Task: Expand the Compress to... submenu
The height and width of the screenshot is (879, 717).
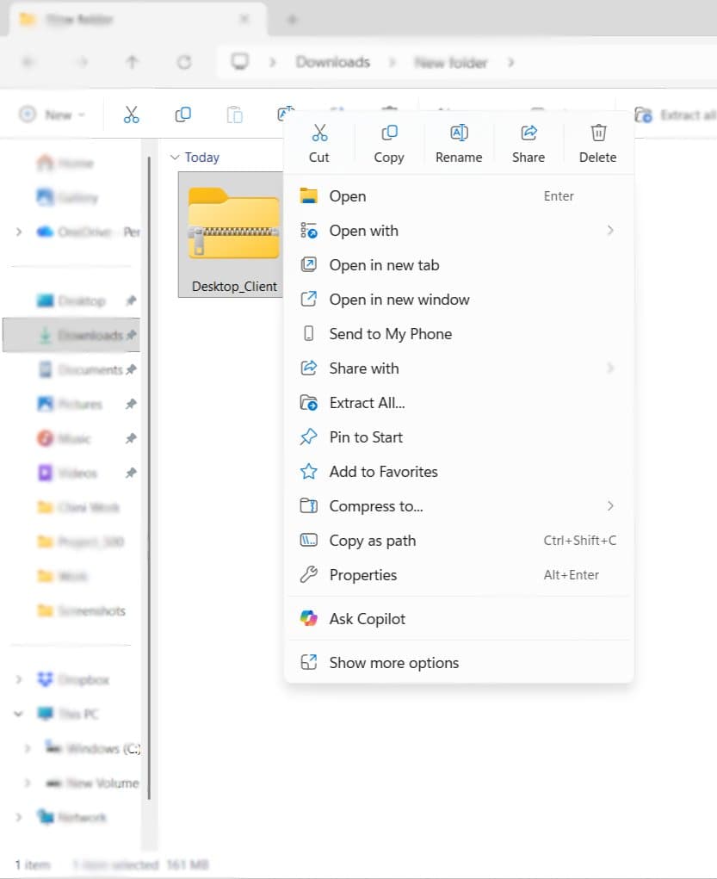Action: 459,506
